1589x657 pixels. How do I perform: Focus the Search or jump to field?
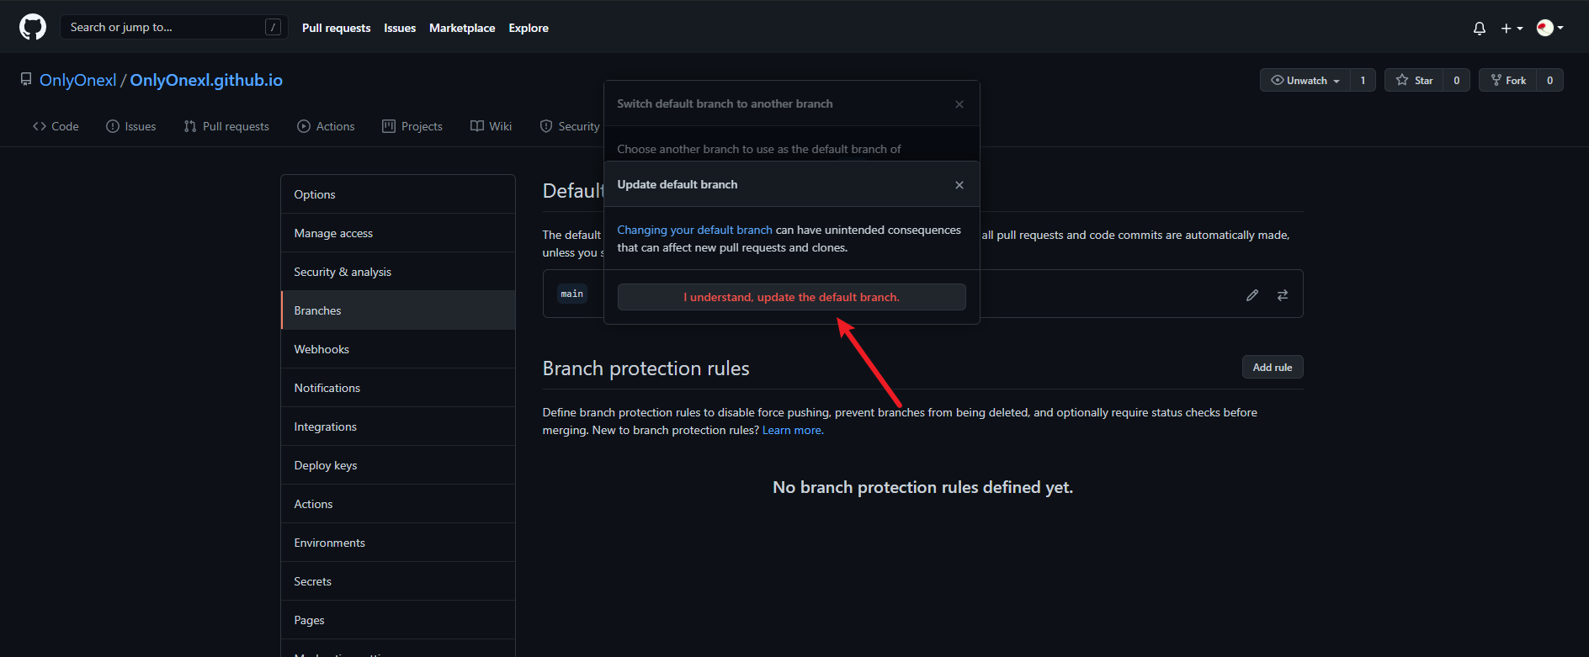[x=173, y=27]
